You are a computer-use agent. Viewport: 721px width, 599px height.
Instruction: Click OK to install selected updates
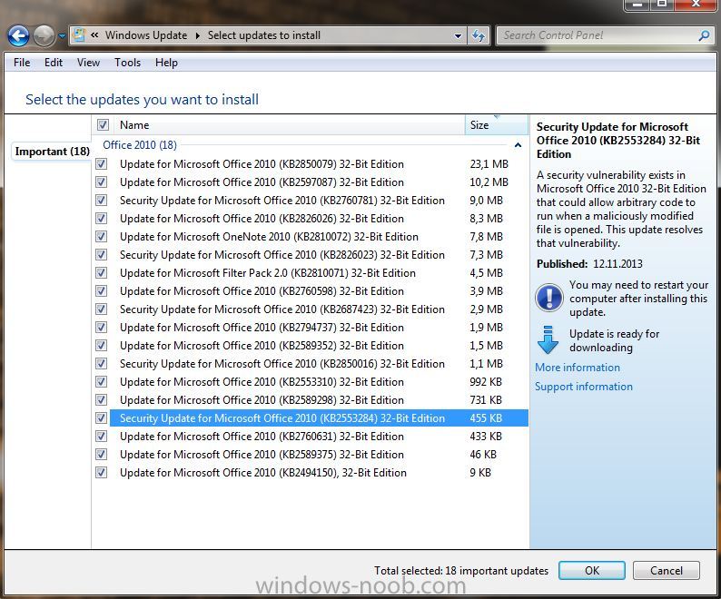coord(592,571)
